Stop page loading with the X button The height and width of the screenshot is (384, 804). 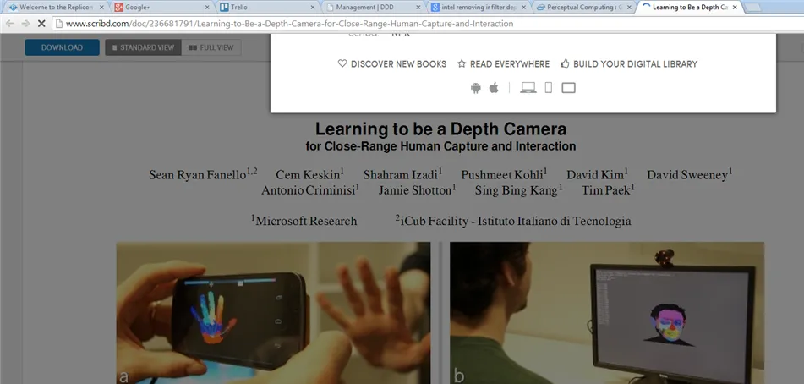[x=41, y=24]
